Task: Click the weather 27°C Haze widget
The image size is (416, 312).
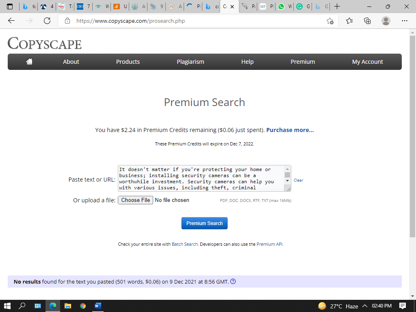Action: (338, 306)
